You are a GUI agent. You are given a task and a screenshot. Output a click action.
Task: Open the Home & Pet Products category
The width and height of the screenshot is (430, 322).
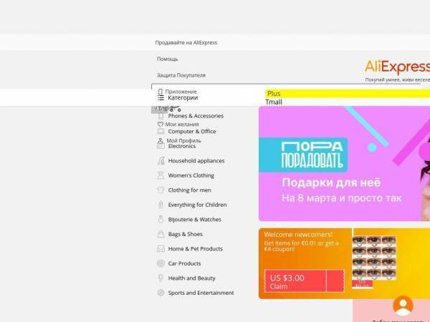coord(196,249)
